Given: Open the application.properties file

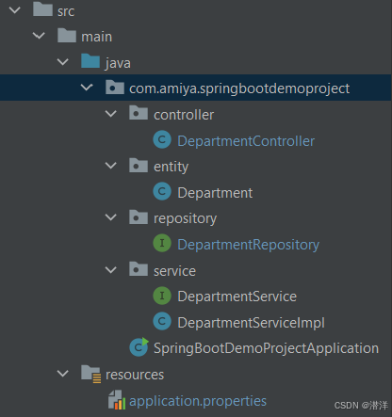Looking at the screenshot, I should [x=198, y=401].
